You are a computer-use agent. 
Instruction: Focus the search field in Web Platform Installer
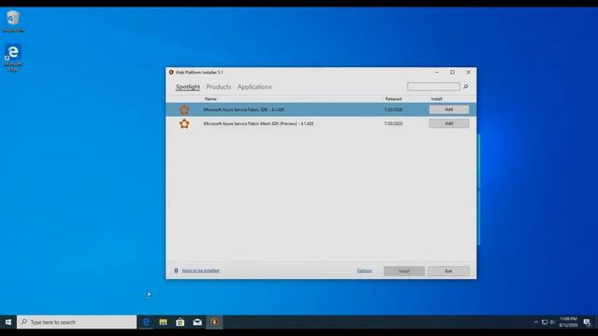pos(434,87)
